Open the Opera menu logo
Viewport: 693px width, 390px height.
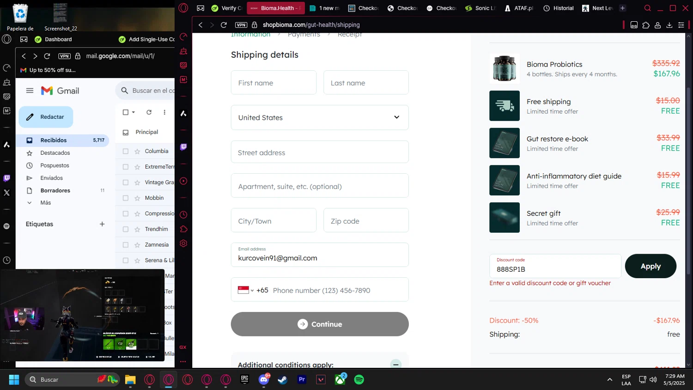click(x=183, y=8)
